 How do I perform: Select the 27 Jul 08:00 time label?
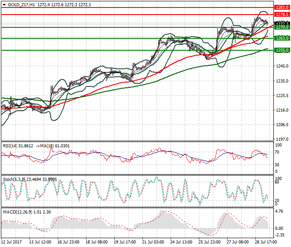click(x=238, y=242)
